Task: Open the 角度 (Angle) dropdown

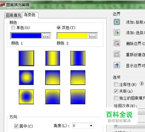Action: point(83,126)
